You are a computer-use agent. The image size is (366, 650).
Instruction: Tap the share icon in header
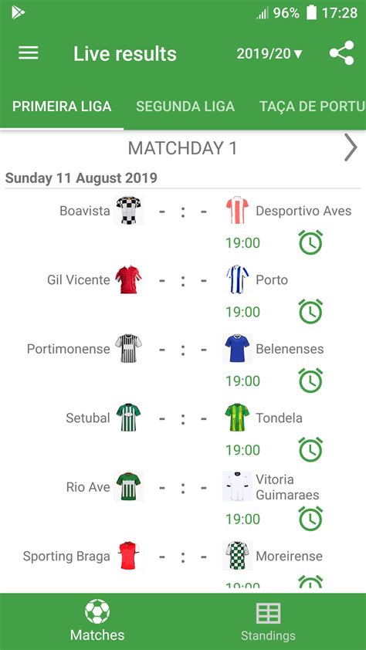(x=342, y=53)
